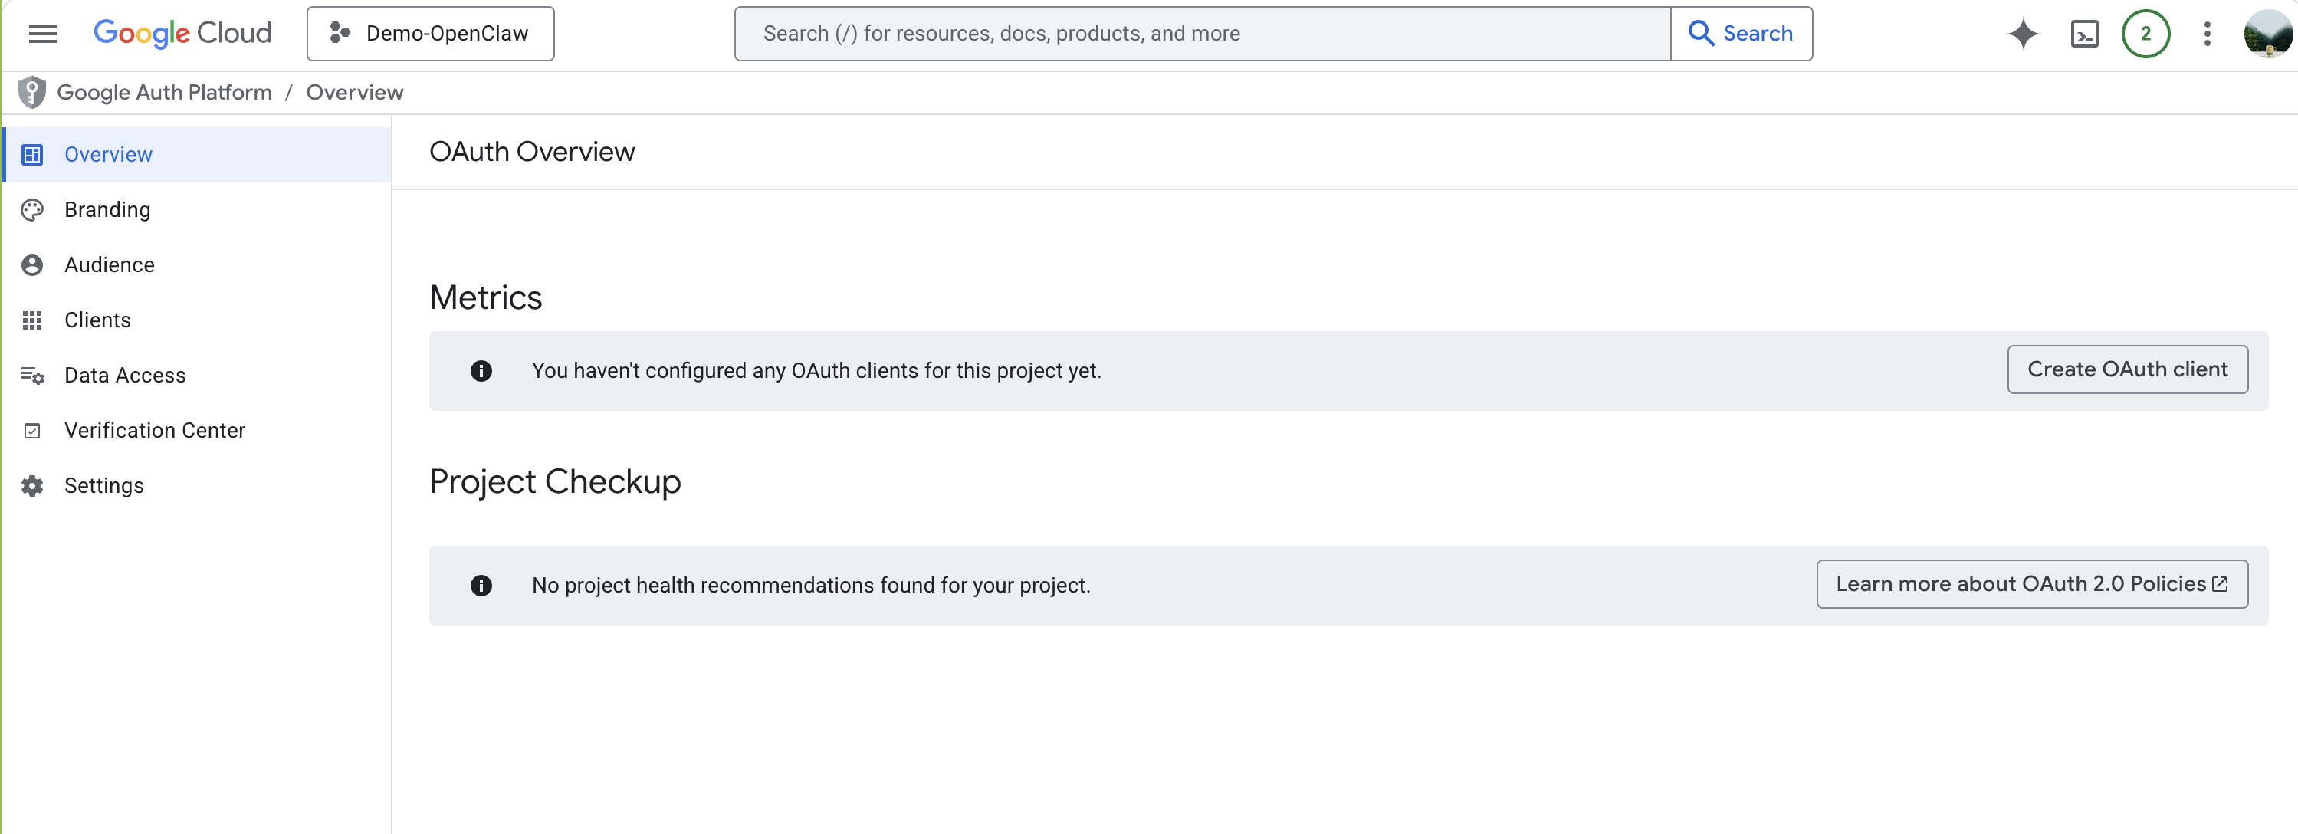Open the three-dot overflow menu

pyautogui.click(x=2207, y=33)
